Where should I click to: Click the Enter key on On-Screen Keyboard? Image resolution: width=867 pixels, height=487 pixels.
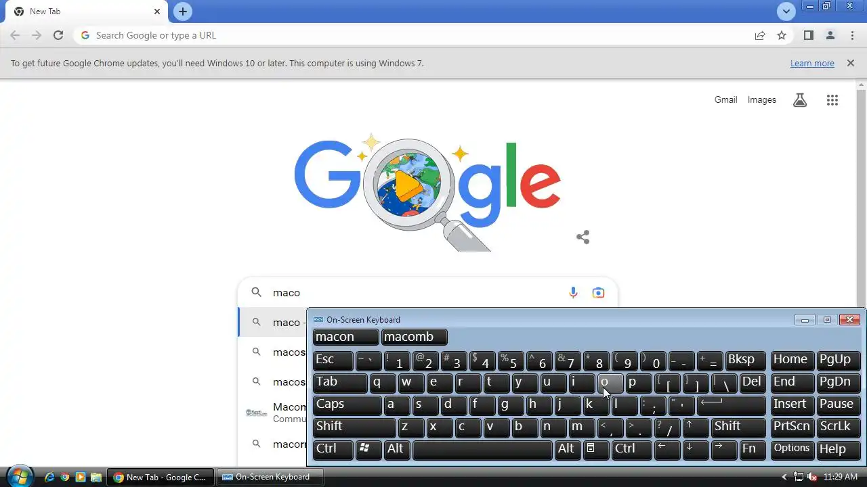point(731,405)
